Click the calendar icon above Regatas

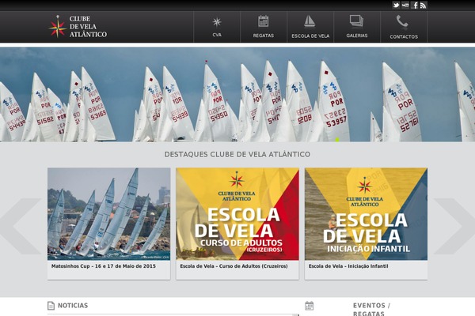pyautogui.click(x=264, y=21)
